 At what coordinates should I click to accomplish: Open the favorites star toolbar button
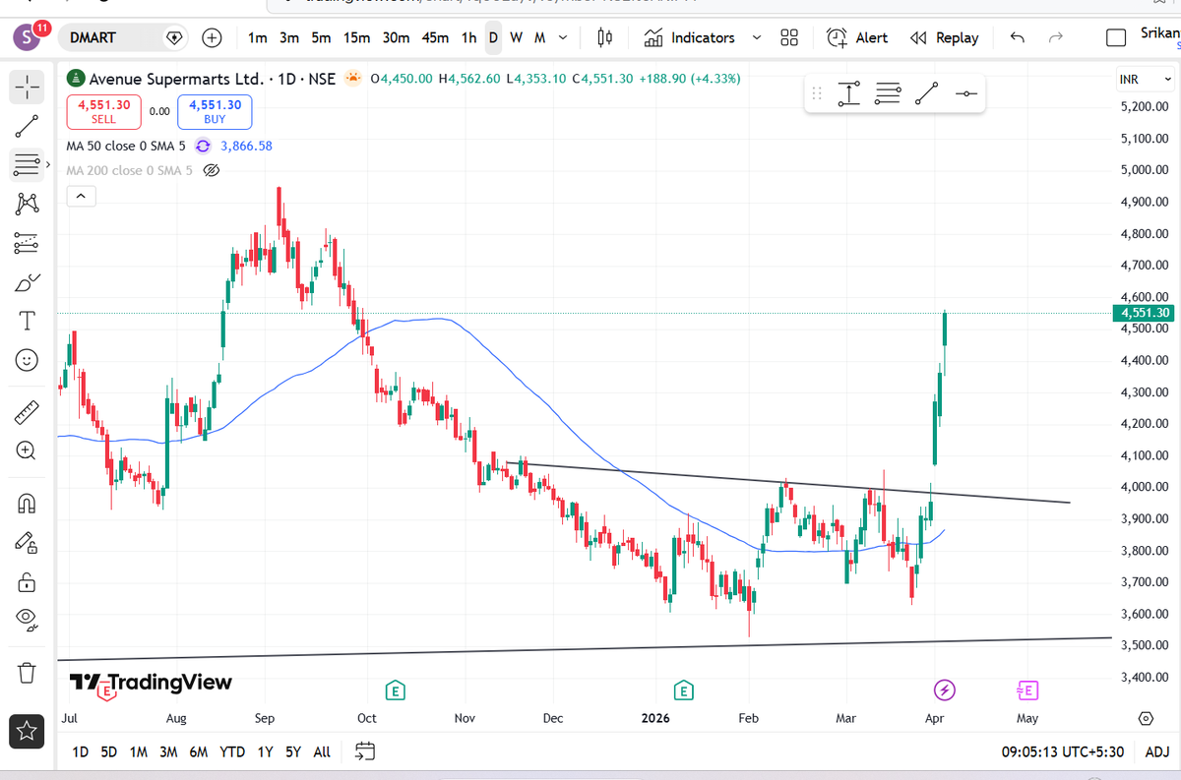tap(27, 731)
